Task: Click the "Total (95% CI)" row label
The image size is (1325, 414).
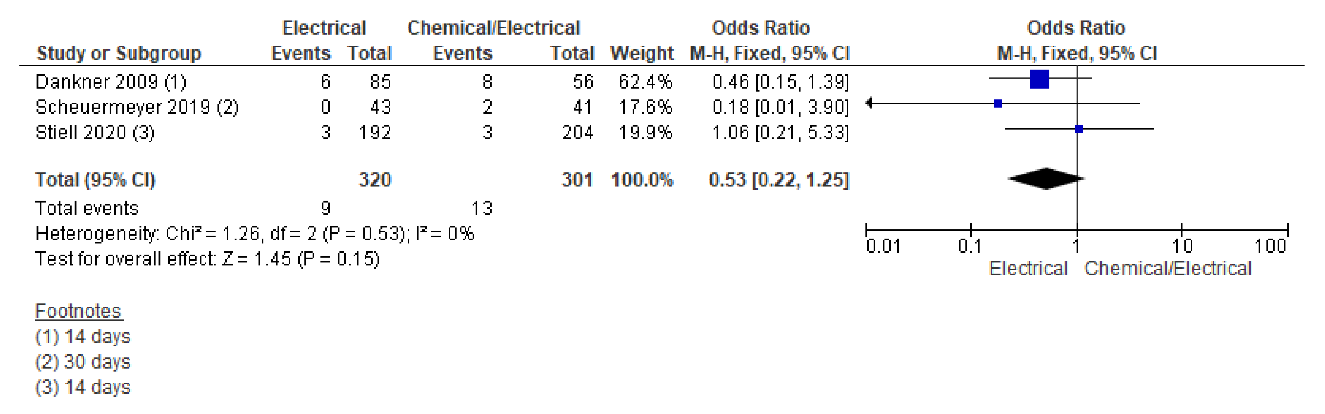Action: tap(95, 180)
